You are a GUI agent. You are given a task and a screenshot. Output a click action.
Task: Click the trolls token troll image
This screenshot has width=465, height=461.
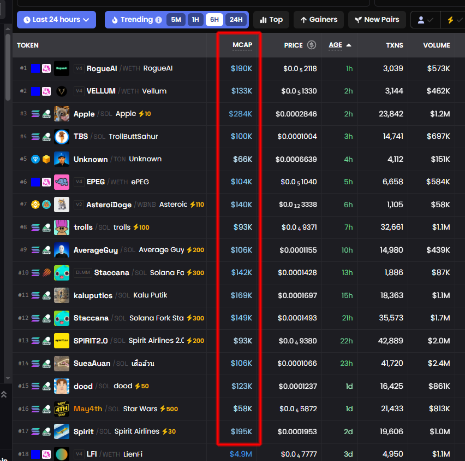tap(62, 227)
